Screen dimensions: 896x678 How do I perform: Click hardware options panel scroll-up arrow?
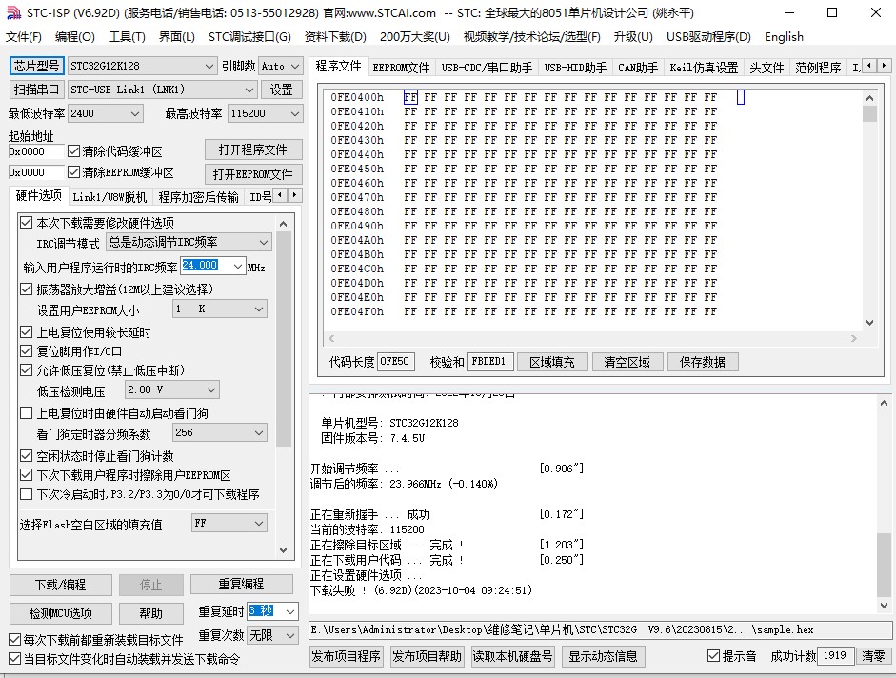coord(284,224)
